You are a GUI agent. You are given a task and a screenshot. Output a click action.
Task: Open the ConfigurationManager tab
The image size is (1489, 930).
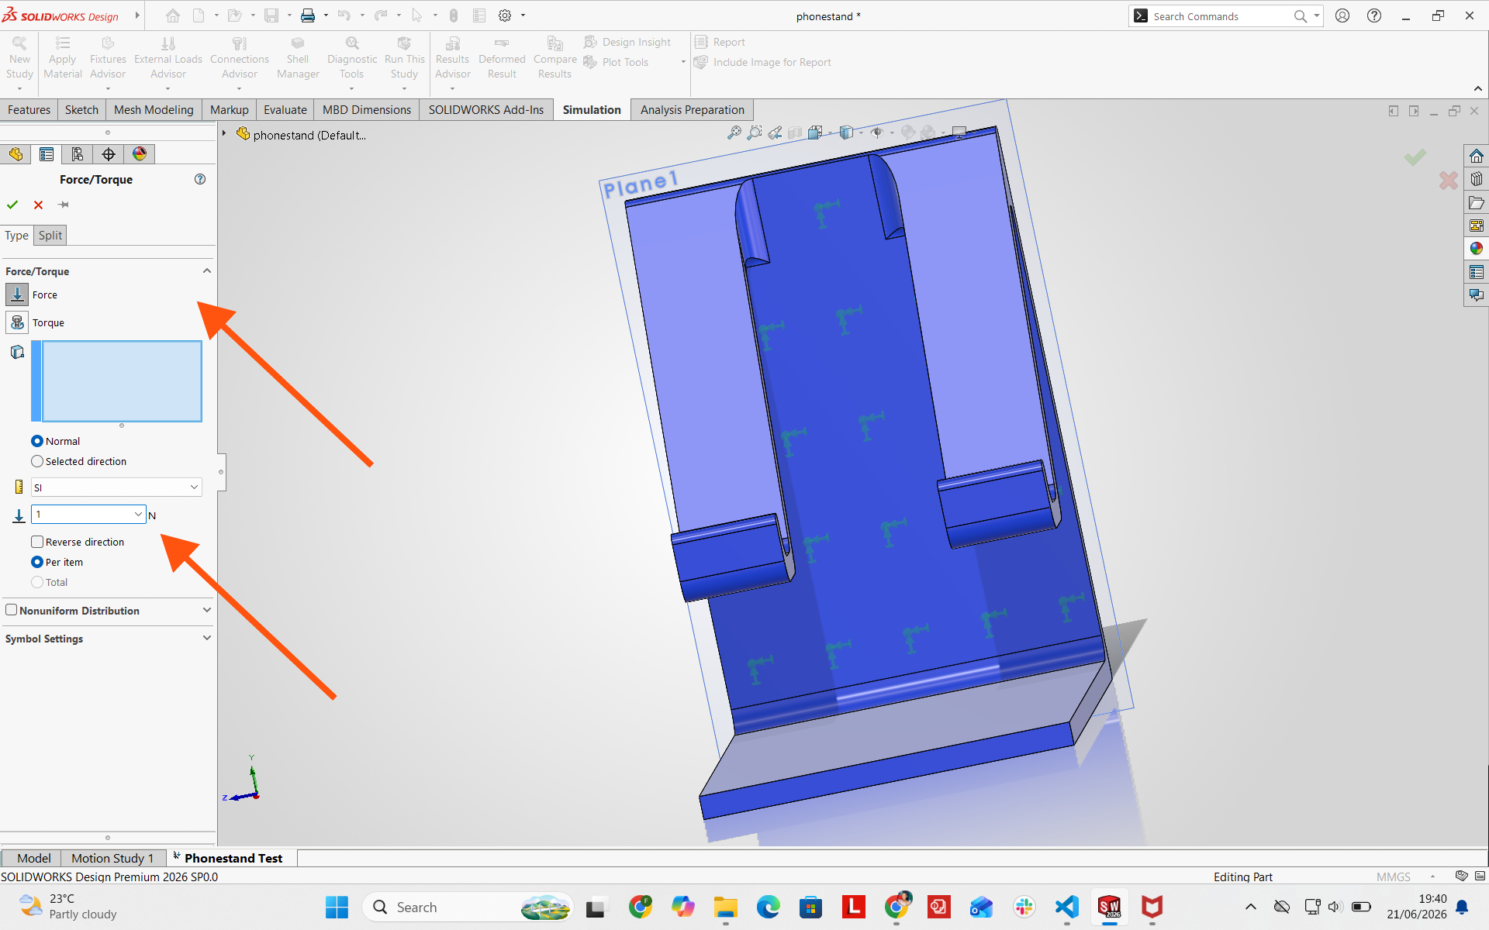pos(78,154)
